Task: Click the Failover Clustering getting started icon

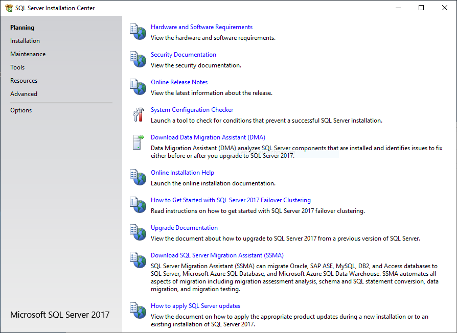Action: click(x=138, y=205)
